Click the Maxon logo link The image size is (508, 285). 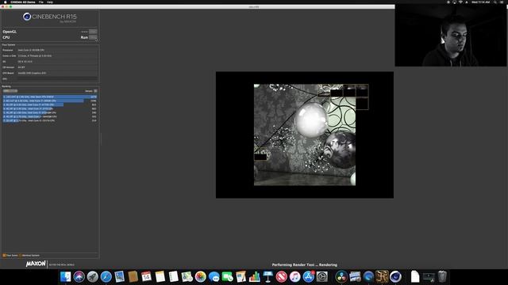(x=36, y=264)
